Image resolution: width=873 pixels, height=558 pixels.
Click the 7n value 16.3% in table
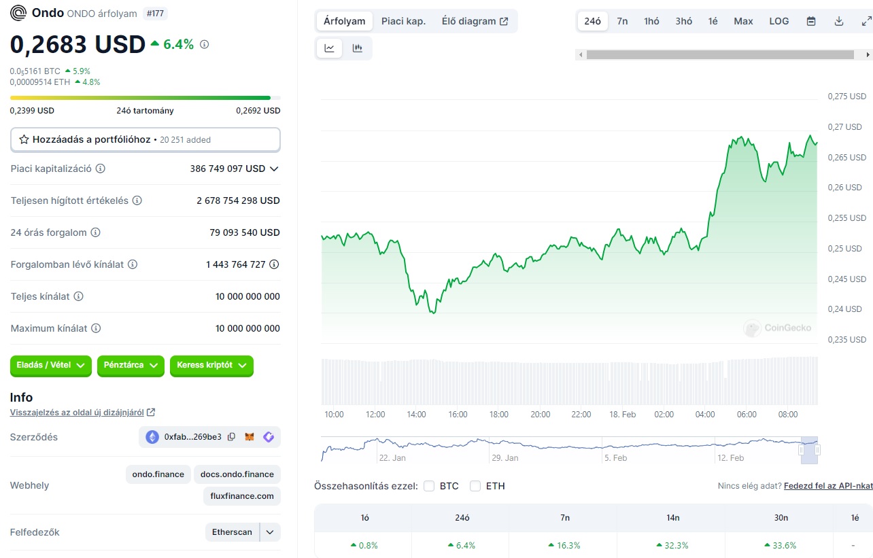click(x=564, y=545)
